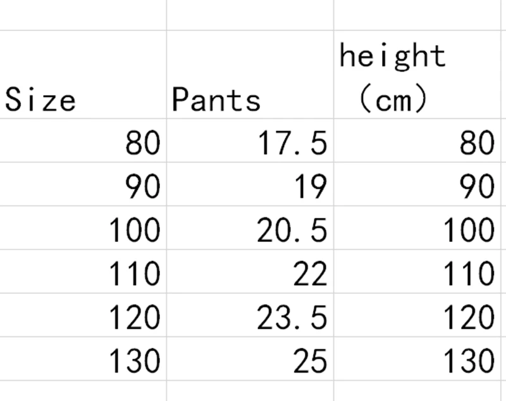506x401 pixels.
Task: Click the Pants cell showing 17.5
Action: tap(250, 141)
